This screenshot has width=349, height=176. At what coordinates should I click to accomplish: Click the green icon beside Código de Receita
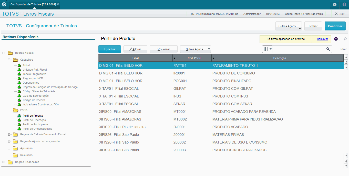[x=19, y=100]
